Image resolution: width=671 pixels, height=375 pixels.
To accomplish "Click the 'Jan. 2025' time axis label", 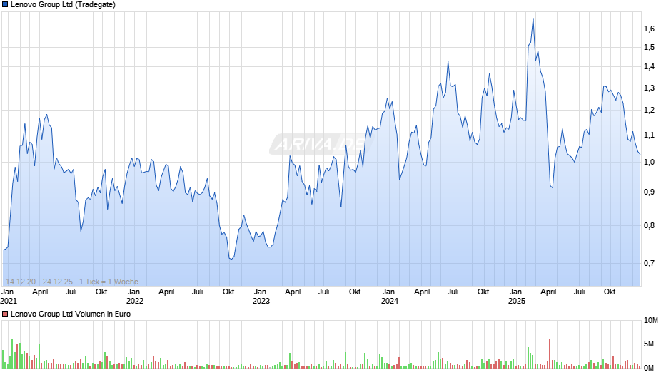I will coord(517,297).
